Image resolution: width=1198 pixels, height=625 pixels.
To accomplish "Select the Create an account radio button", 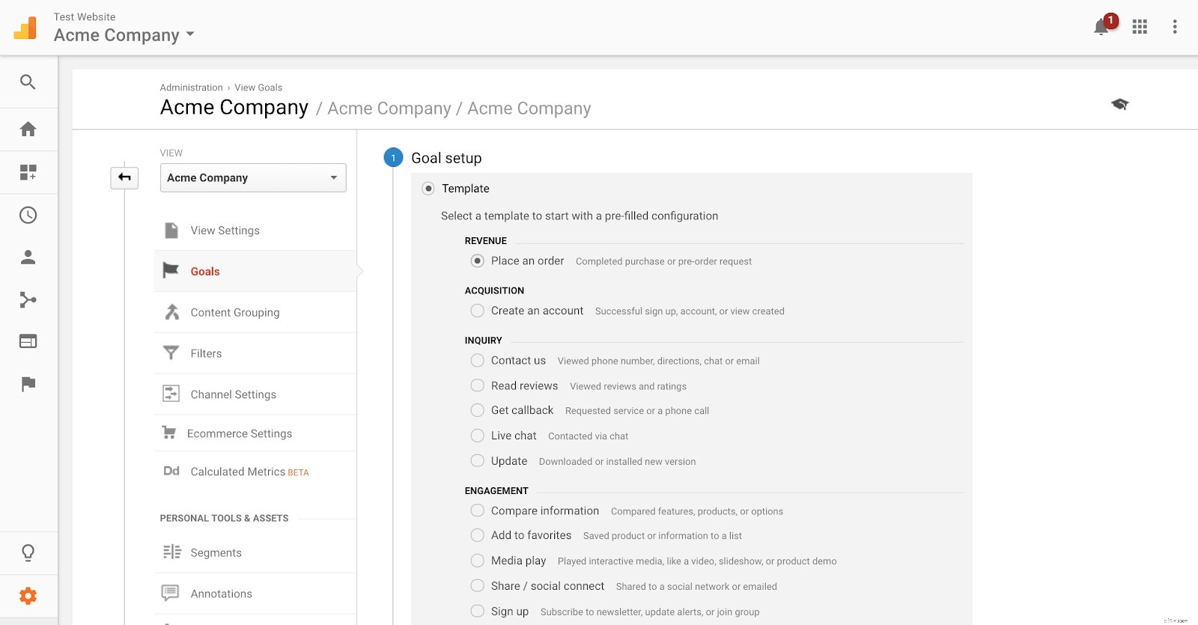I will point(477,311).
